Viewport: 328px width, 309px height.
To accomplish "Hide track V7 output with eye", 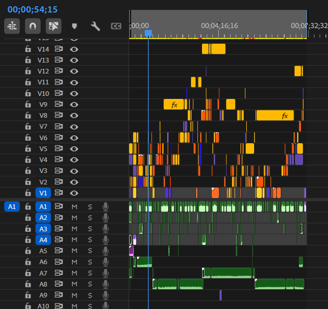I will point(74,127).
